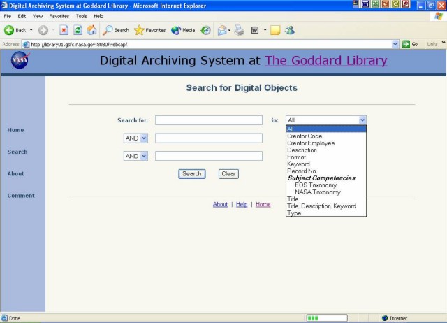Expand the Links toolbar chevron

444,43
